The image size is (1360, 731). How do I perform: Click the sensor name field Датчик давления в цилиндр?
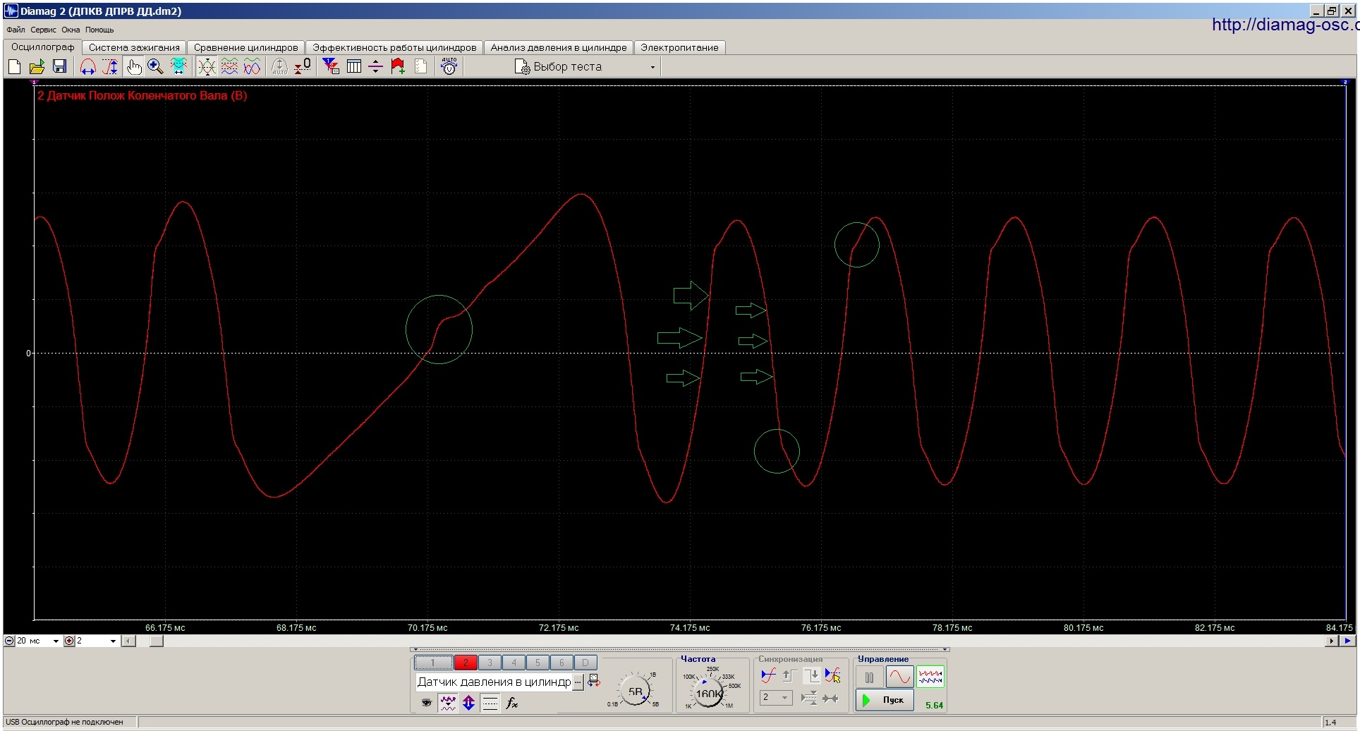[x=494, y=682]
